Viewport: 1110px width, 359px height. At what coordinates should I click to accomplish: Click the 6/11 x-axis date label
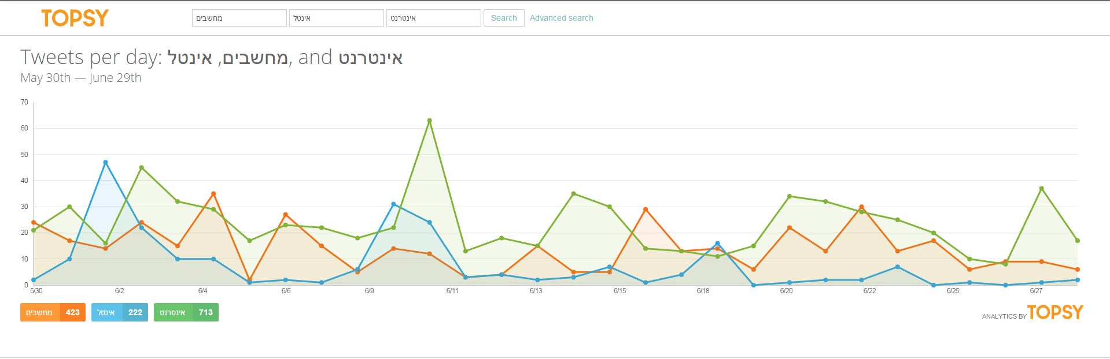click(x=452, y=291)
